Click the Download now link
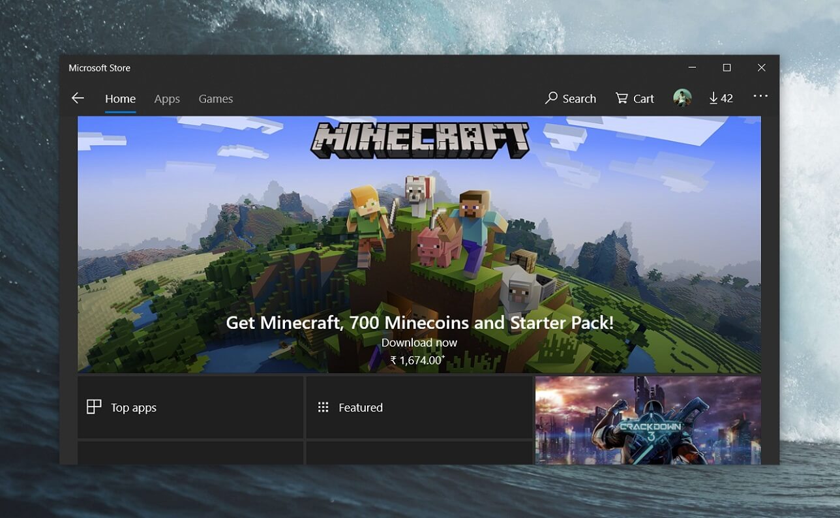840x518 pixels. coord(419,343)
